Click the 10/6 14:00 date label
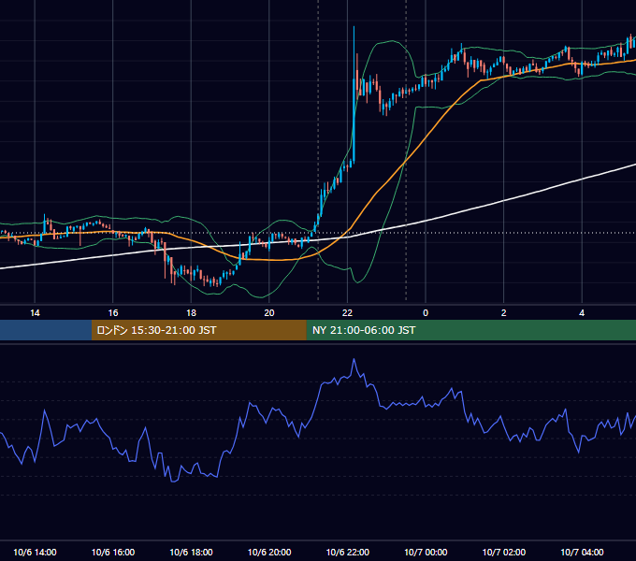Screen dimensions: 636x561 point(35,552)
